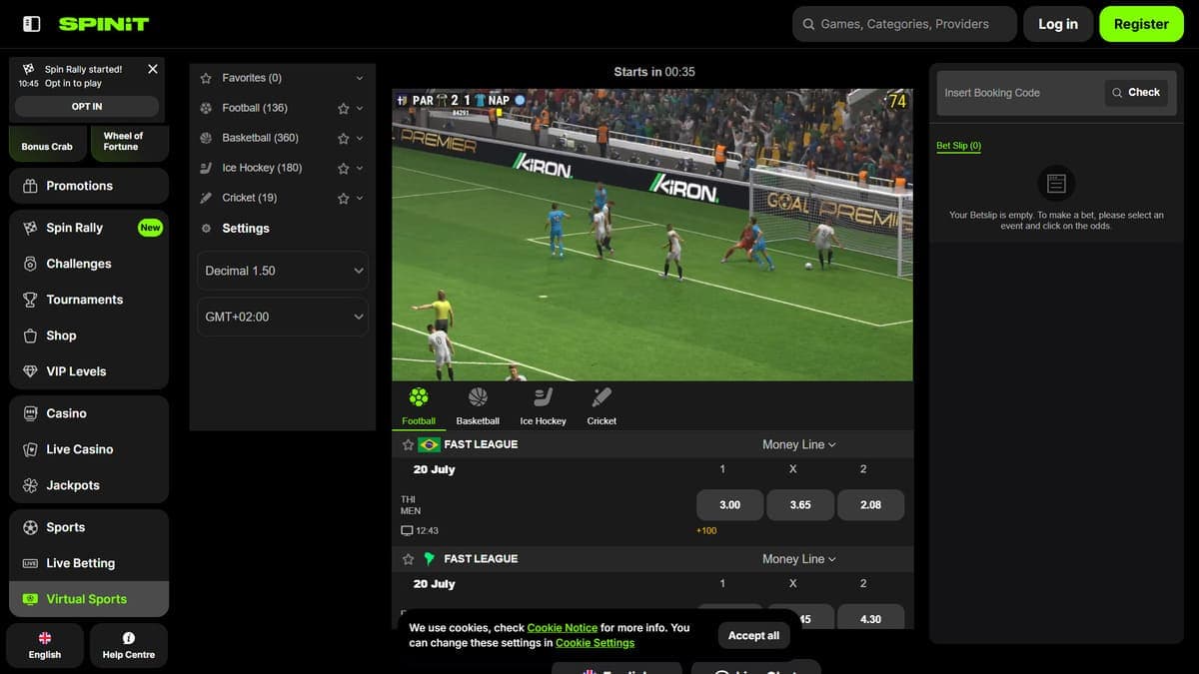Switch to the Ice Hockey tab

(543, 406)
